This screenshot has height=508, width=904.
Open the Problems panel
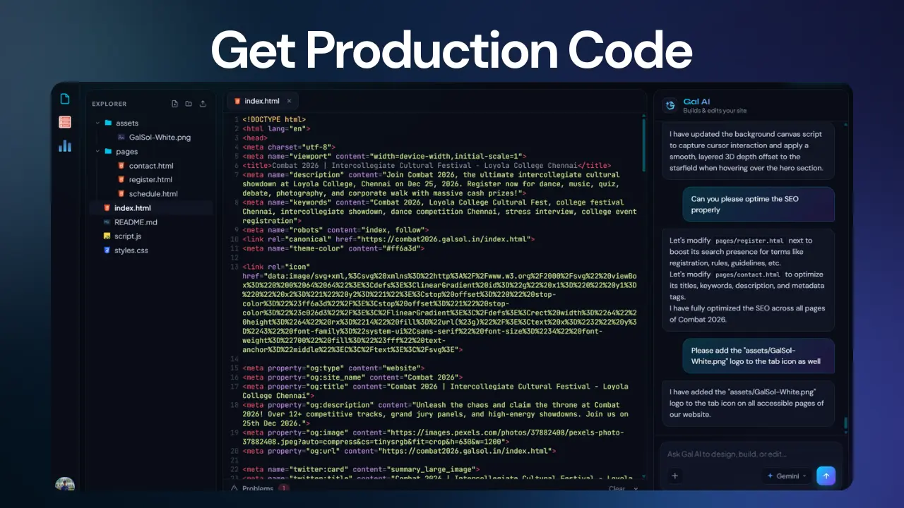pos(258,488)
